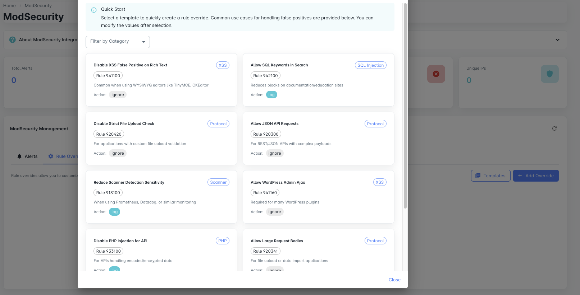Screen dimensions: 580x295
Task: Switch to the Alerts tab
Action: [27, 156]
